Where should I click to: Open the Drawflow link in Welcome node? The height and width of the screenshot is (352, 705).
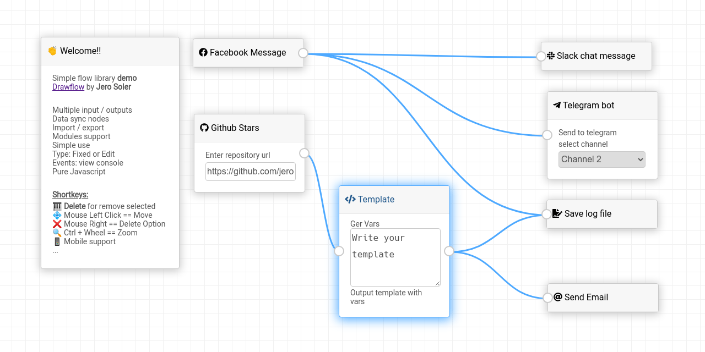[x=68, y=87]
